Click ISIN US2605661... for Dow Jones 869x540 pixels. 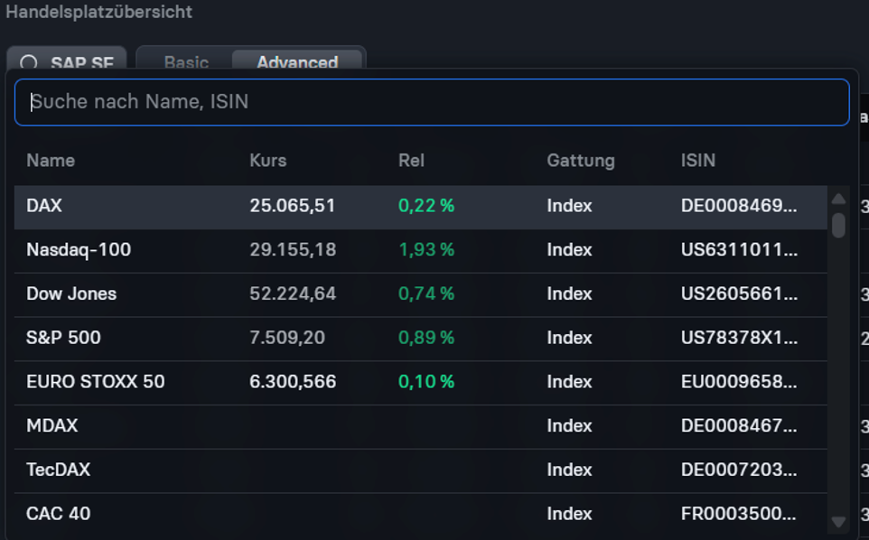tap(739, 293)
